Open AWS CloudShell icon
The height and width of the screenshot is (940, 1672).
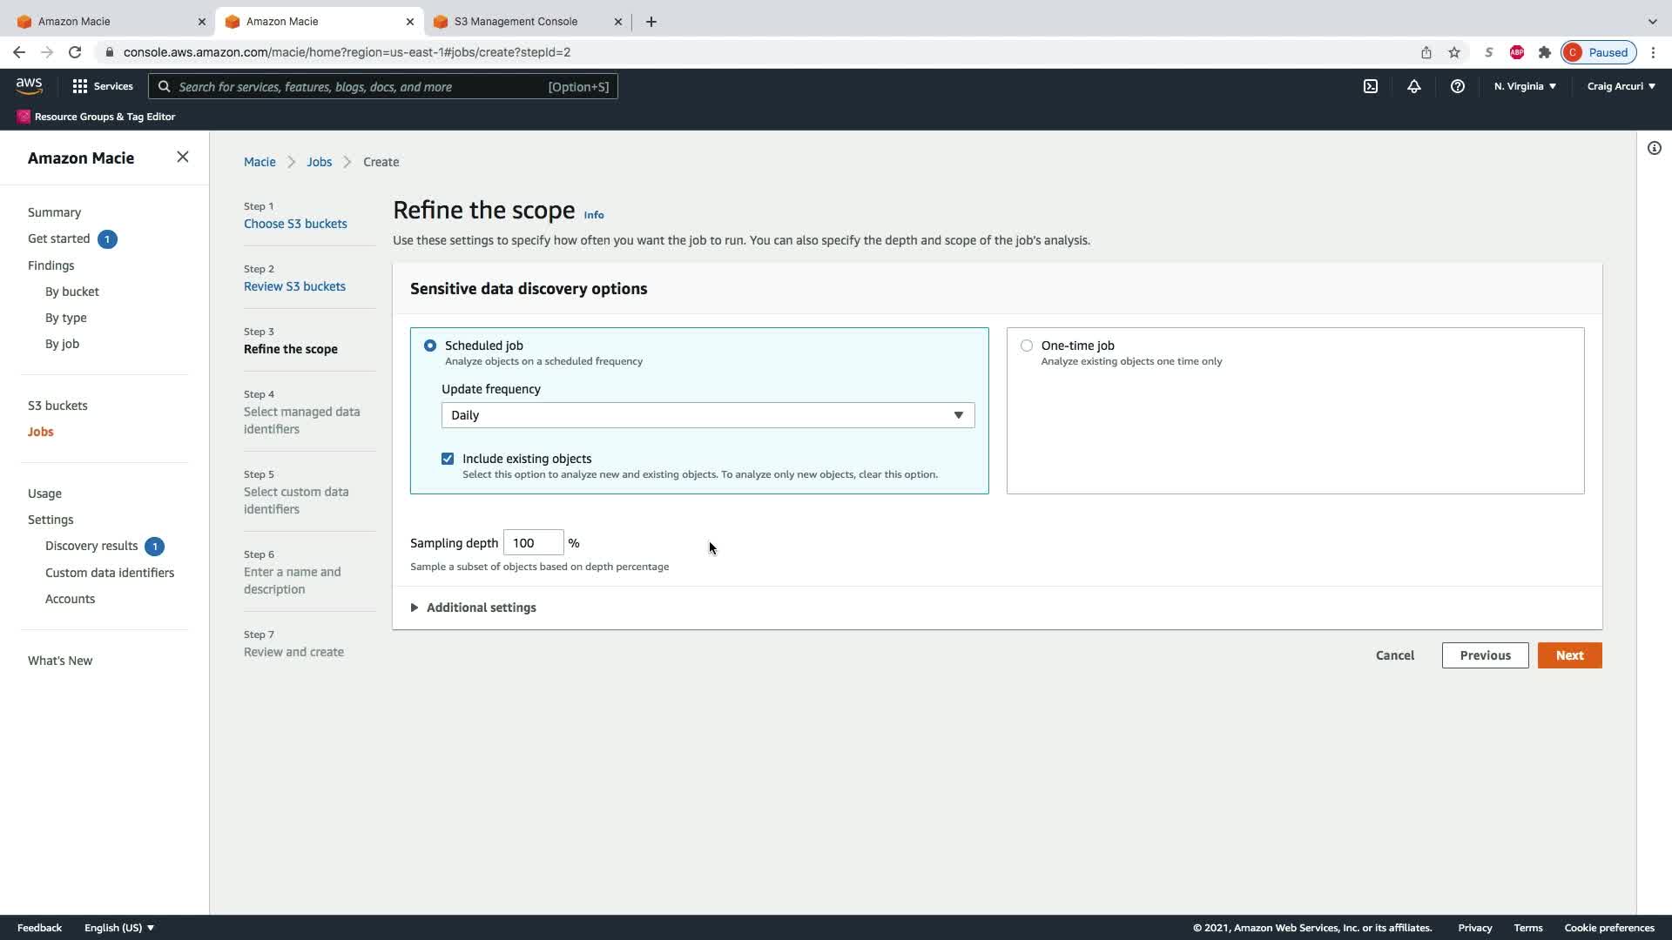coord(1371,86)
